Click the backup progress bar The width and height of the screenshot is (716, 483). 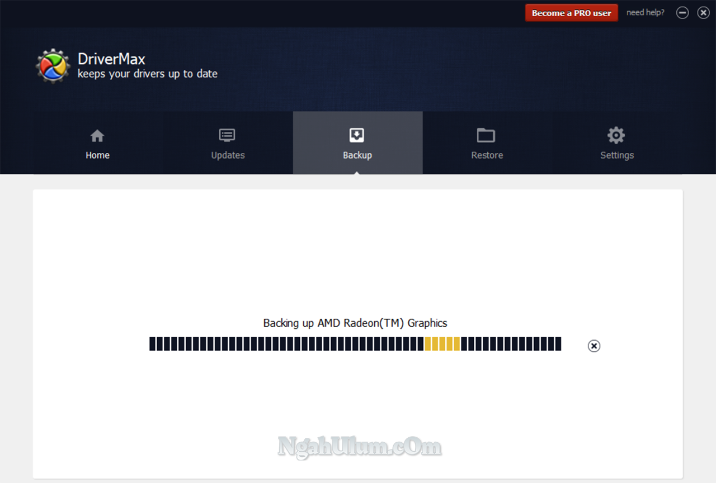click(x=355, y=344)
